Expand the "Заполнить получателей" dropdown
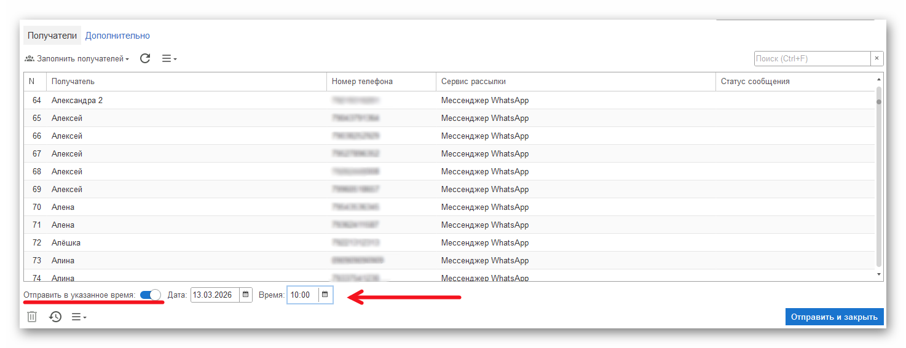906x348 pixels. 77,59
